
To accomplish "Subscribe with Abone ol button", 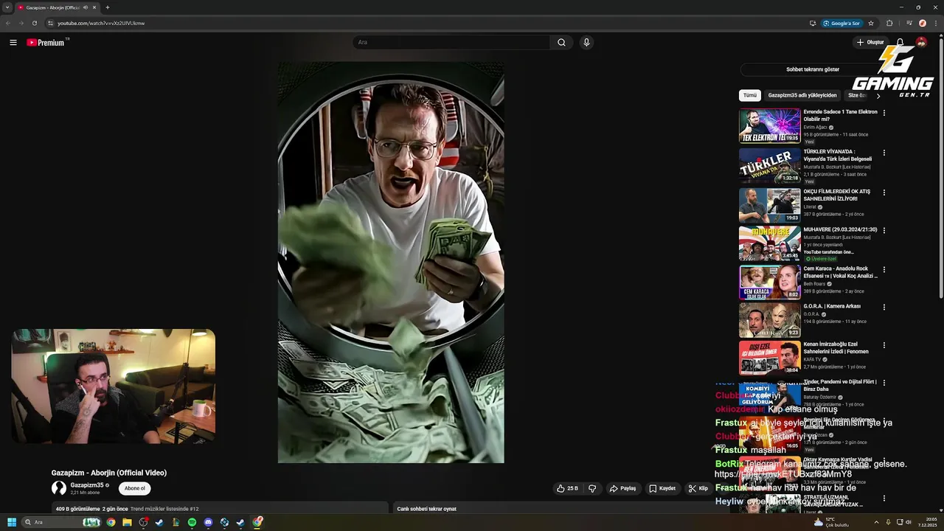I will (135, 488).
